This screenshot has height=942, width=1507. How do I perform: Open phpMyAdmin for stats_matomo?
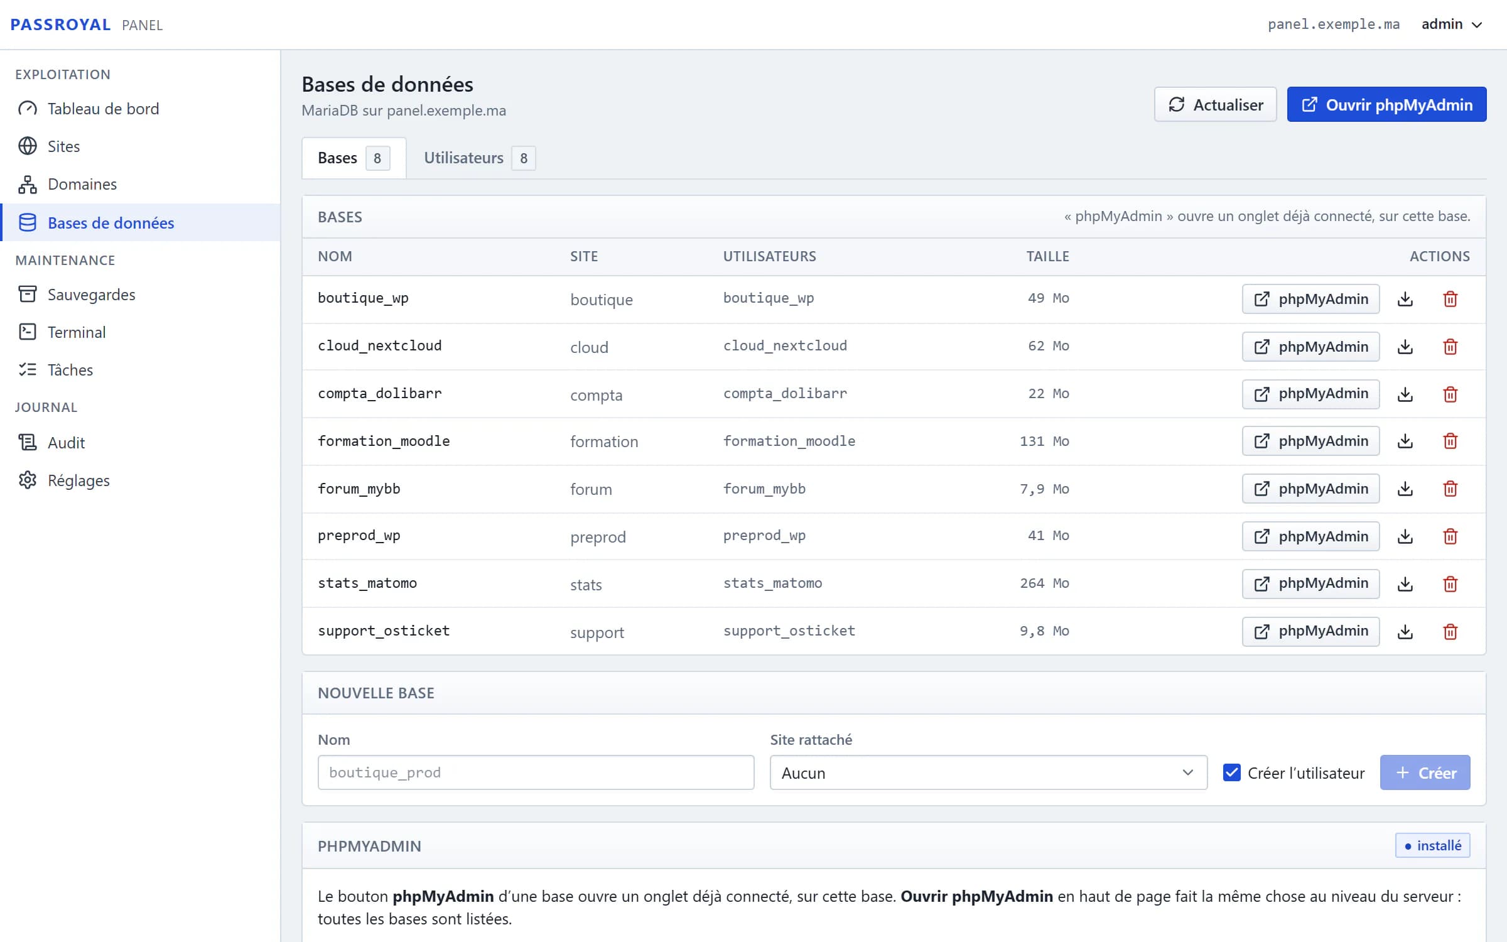click(1310, 584)
